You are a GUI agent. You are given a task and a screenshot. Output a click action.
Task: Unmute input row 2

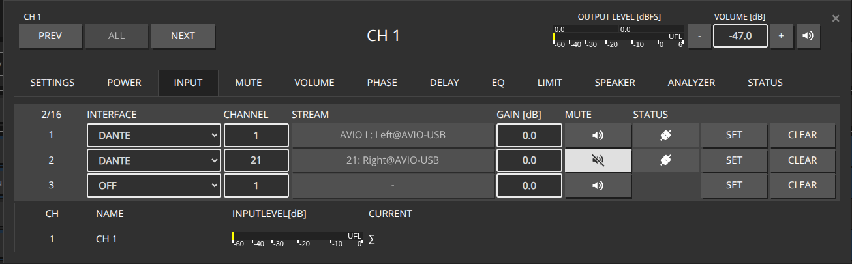pos(598,160)
